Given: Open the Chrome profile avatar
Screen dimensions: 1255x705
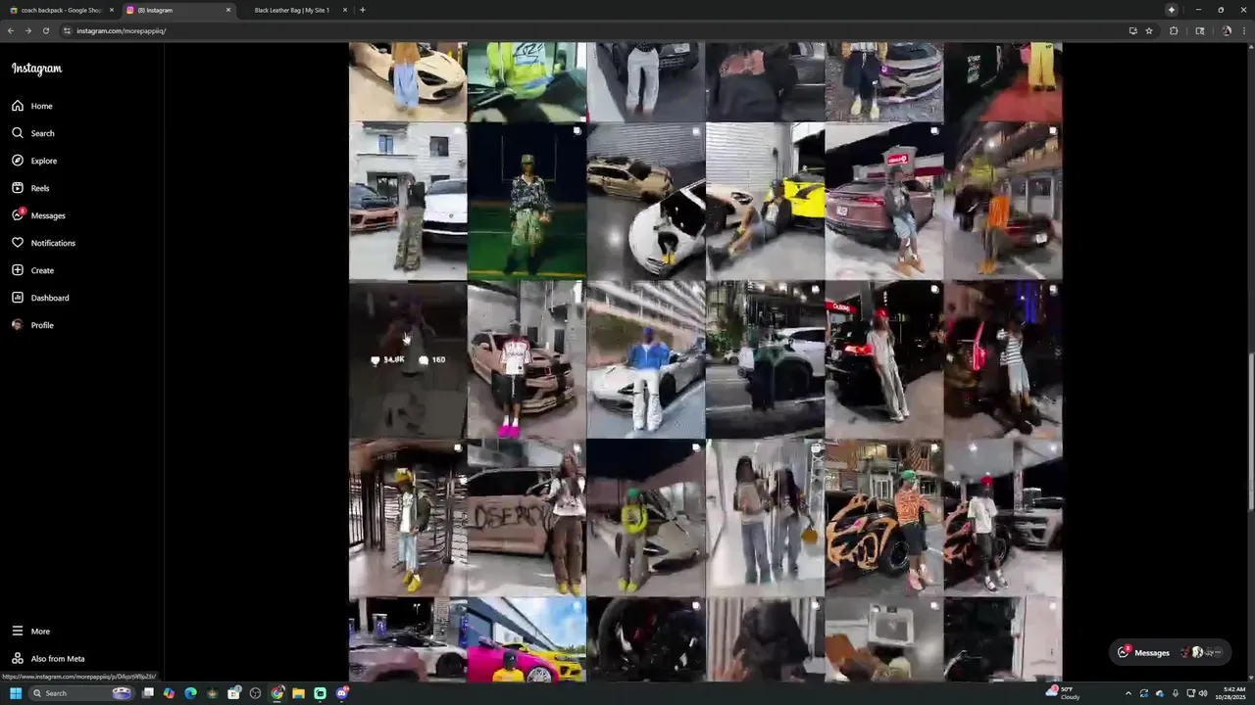Looking at the screenshot, I should pyautogui.click(x=1227, y=30).
